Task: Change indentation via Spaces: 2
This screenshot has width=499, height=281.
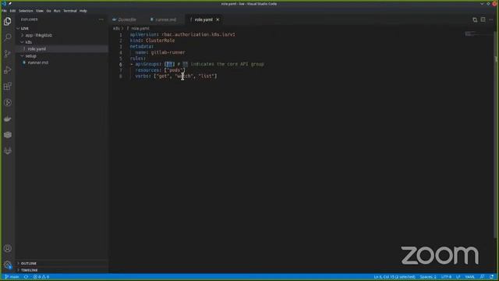Action: click(428, 277)
